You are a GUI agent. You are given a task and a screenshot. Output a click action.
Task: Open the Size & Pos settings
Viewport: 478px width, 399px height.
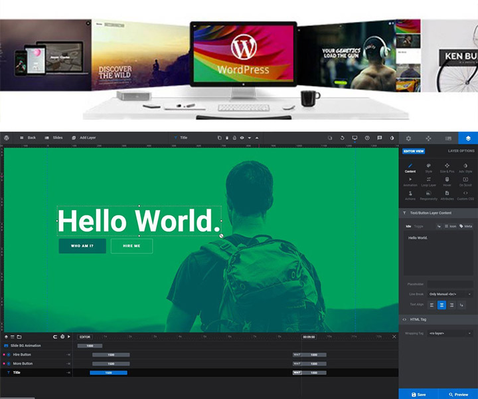tap(447, 168)
